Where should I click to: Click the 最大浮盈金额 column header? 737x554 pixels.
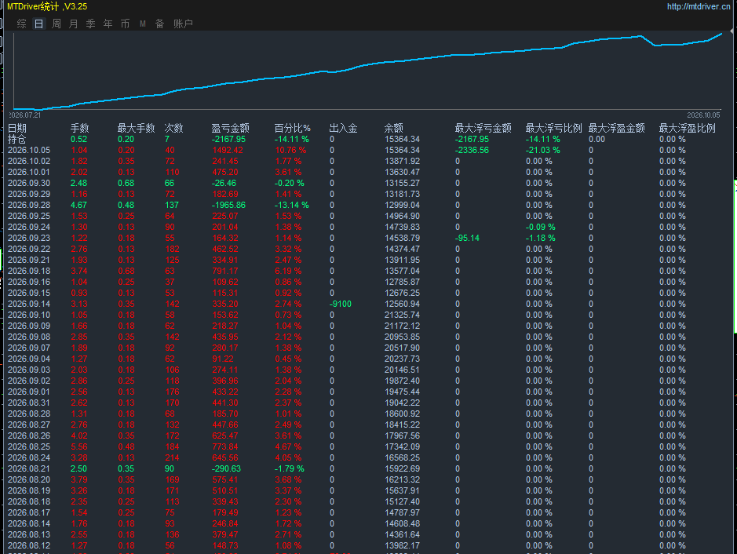617,128
